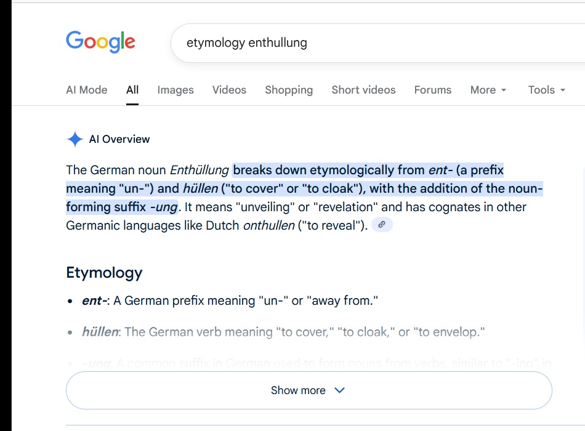Open the More dropdown menu
The width and height of the screenshot is (585, 431).
point(488,90)
